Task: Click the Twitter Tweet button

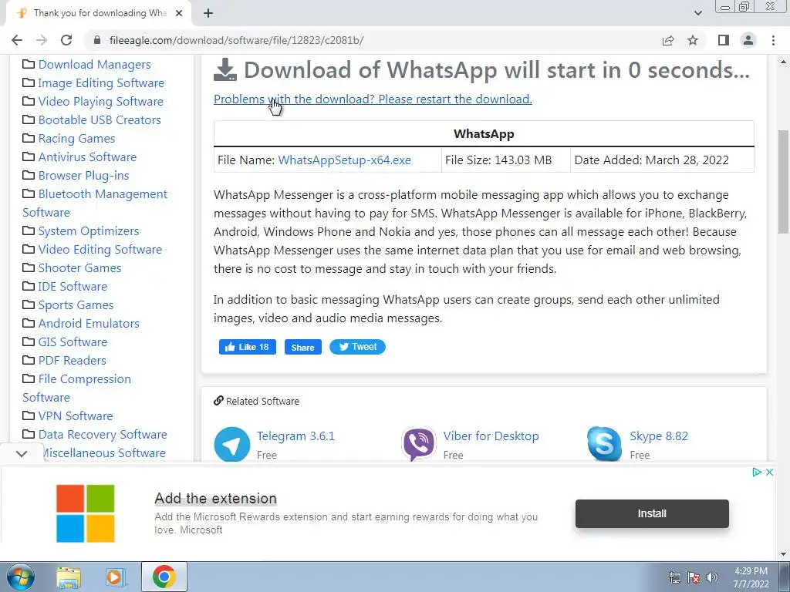Action: [357, 347]
